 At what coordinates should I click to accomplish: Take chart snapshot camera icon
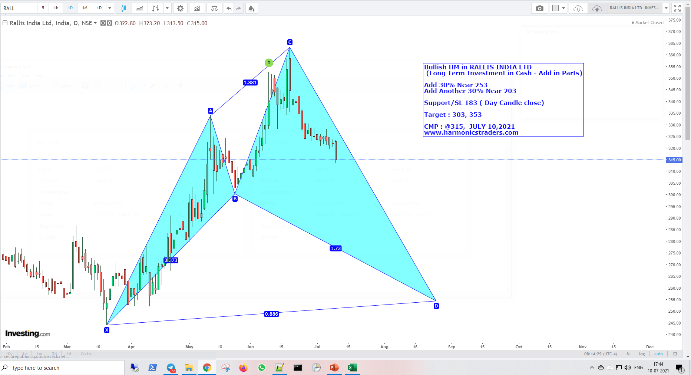coord(540,8)
